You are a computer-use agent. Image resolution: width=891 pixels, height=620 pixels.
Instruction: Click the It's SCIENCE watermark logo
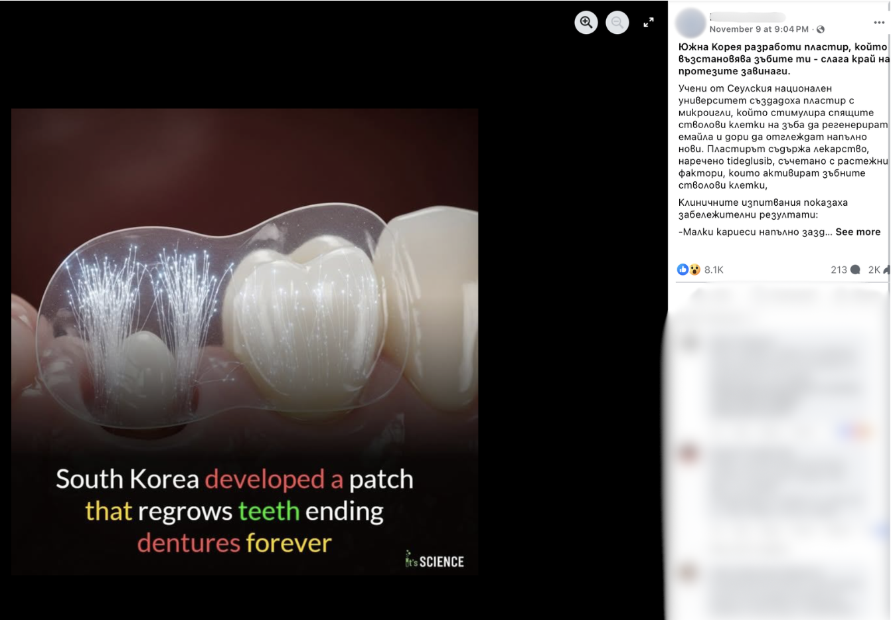pos(435,561)
